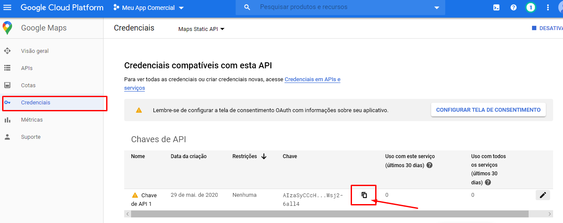Click the table scrollbar left arrow
The height and width of the screenshot is (223, 563).
coord(127,214)
